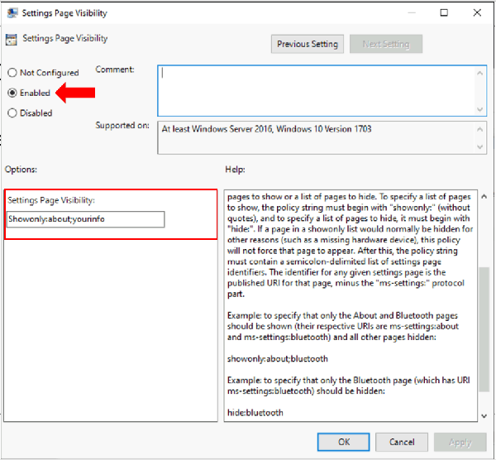Viewport: 496px width, 460px height.
Task: Click the Apply button
Action: [460, 442]
